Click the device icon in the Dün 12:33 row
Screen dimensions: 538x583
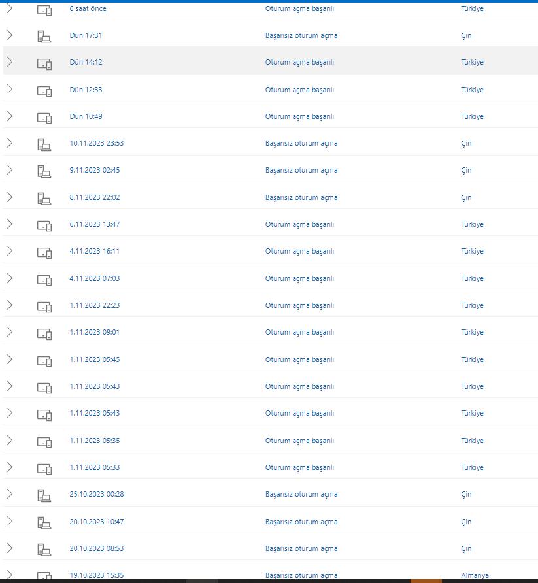coord(44,91)
